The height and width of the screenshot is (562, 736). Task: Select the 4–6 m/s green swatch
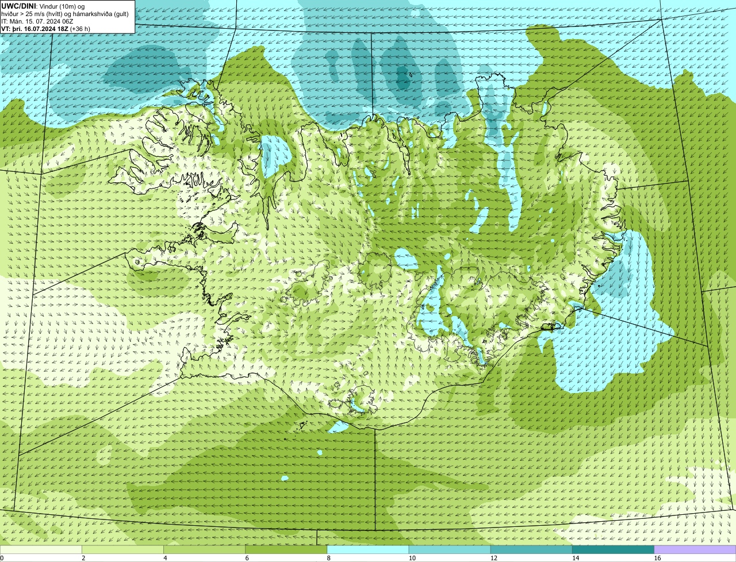(x=205, y=549)
